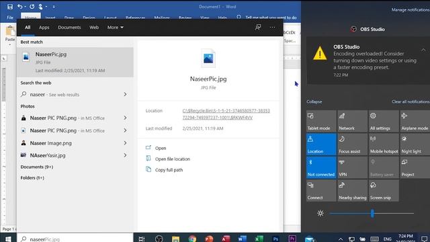The width and height of the screenshot is (430, 242).
Task: Toggle Location quick action
Action: tap(321, 145)
